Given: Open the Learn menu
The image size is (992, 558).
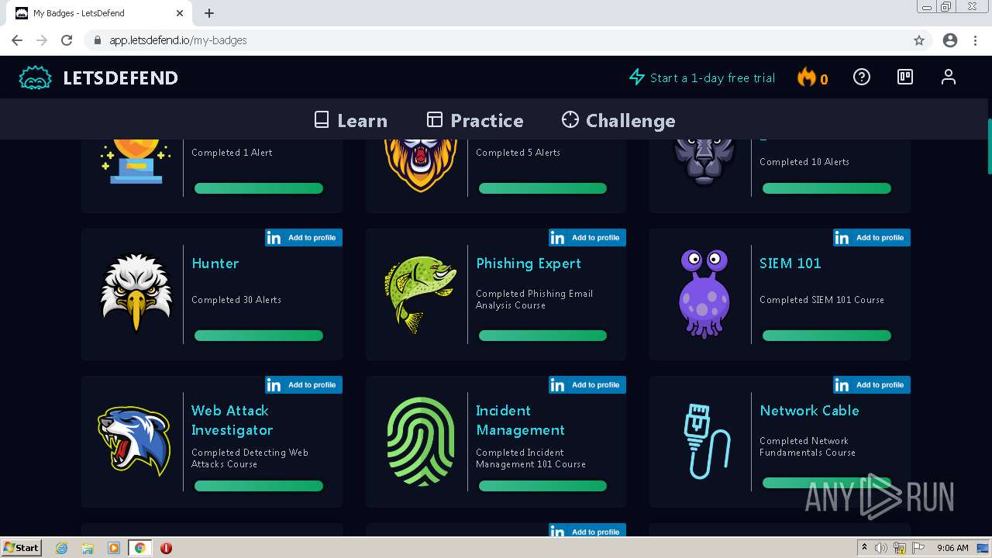Looking at the screenshot, I should tap(350, 120).
